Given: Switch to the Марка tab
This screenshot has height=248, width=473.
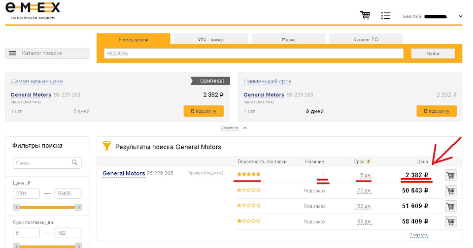Looking at the screenshot, I should 288,39.
